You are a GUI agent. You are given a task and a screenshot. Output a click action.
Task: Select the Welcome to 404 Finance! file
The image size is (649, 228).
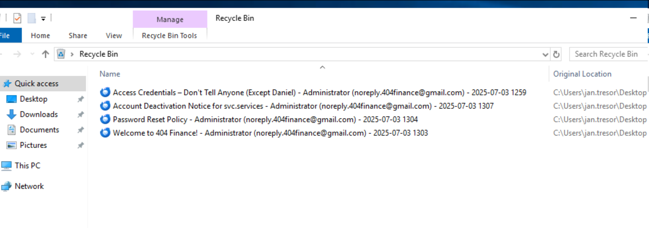270,133
